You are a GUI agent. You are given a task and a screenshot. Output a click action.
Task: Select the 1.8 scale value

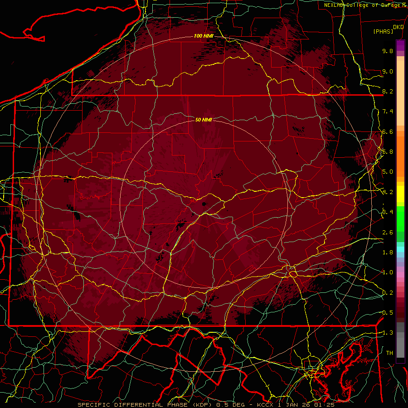click(388, 253)
